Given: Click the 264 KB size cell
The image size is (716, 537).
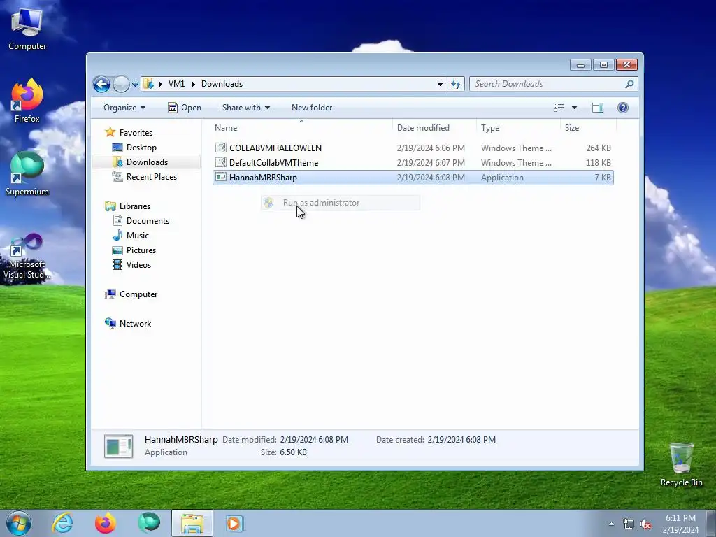Looking at the screenshot, I should point(599,148).
